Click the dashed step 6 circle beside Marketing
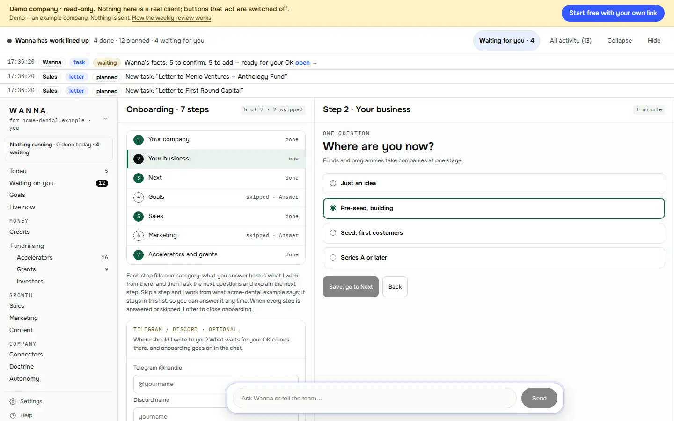This screenshot has height=421, width=674. click(x=139, y=235)
